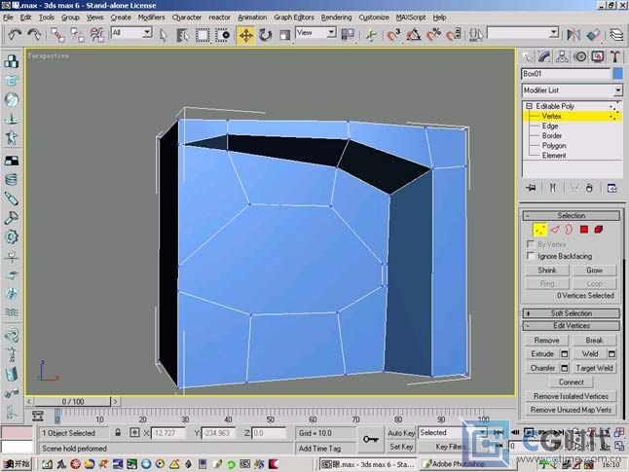629x472 pixels.
Task: Open the Graph Editors menu
Action: pos(294,18)
